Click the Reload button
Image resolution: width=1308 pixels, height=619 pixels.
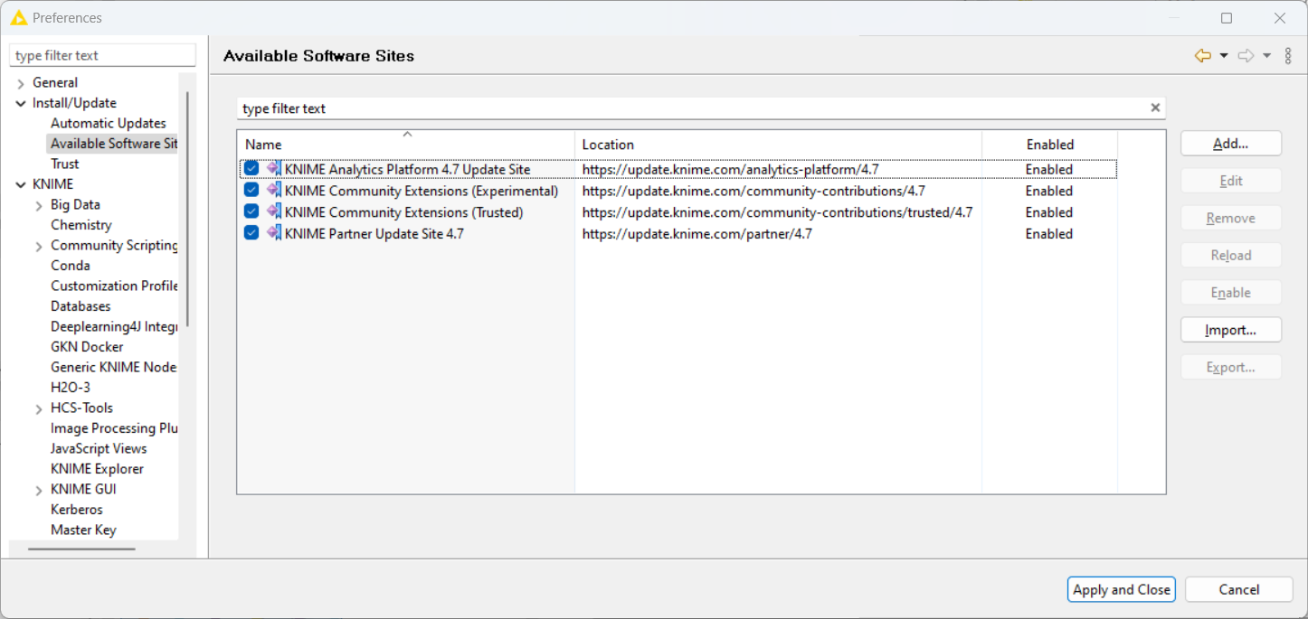point(1231,255)
